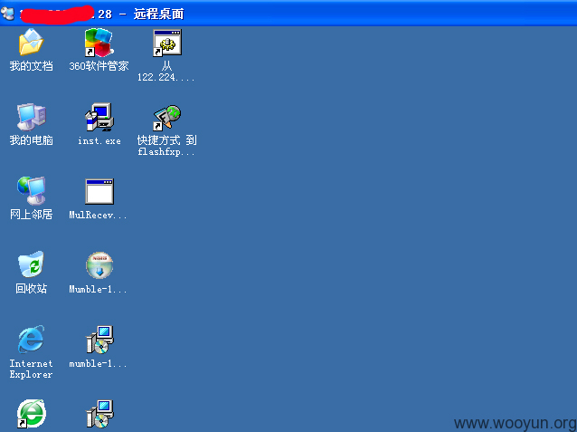Open the flashfxp shortcut icon
Image resolution: width=577 pixels, height=432 pixels.
pos(167,117)
